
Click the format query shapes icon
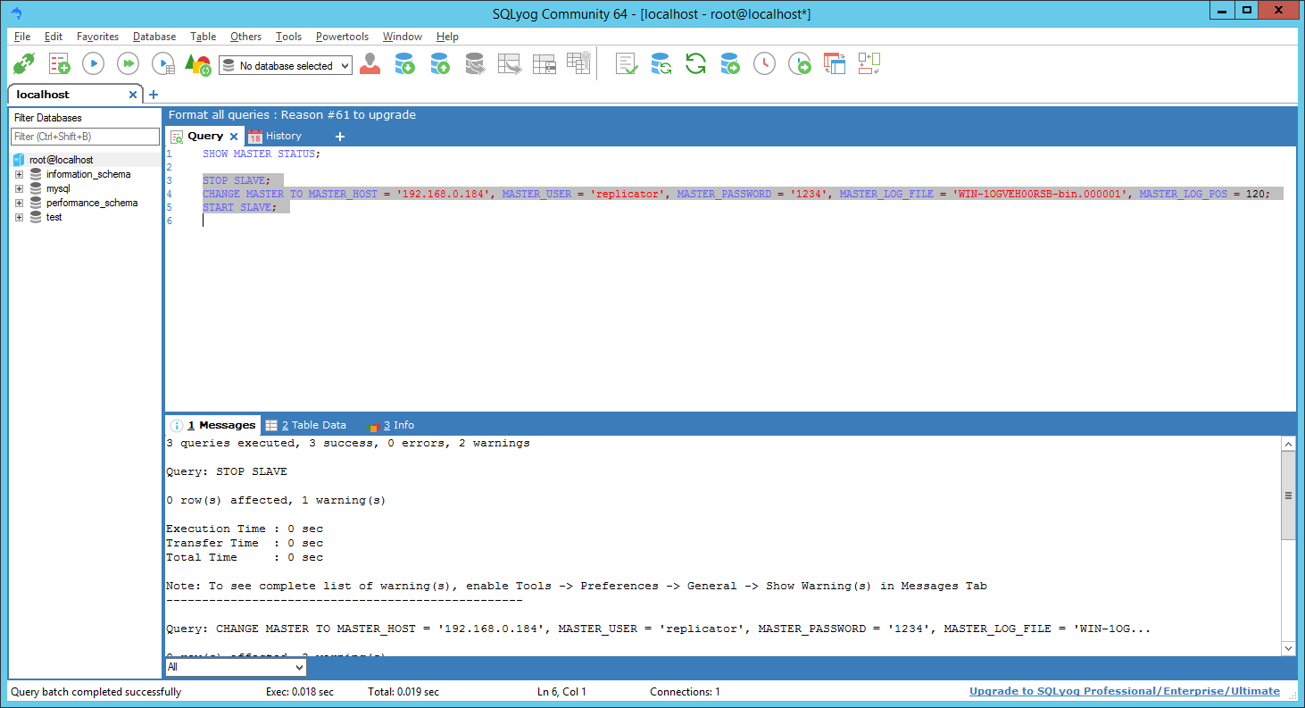tap(197, 64)
